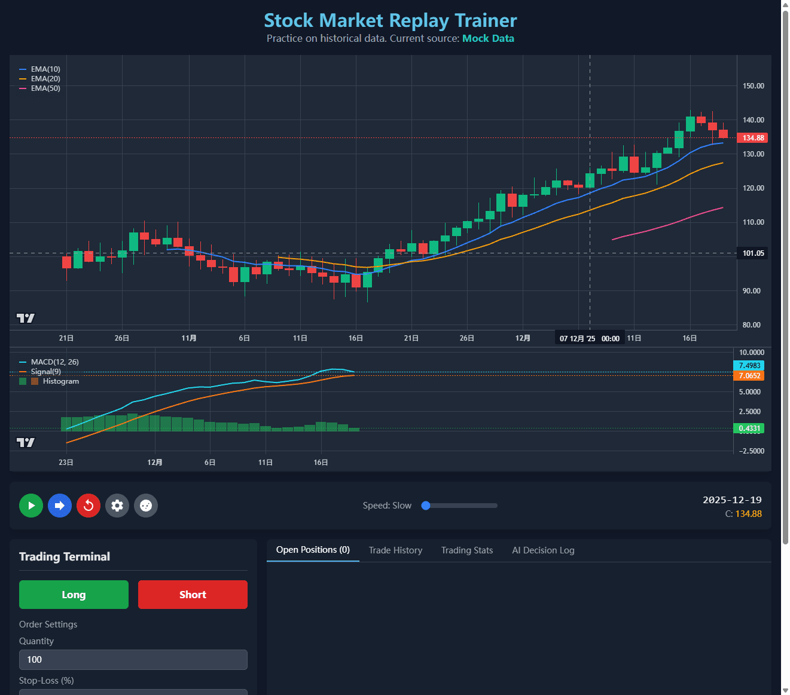Click the TradingView logo on the MACD chart
The width and height of the screenshot is (790, 695).
pos(26,442)
